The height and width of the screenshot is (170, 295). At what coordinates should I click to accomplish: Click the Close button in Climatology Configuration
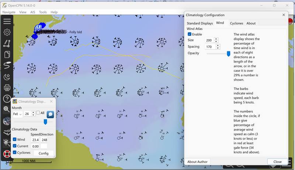[x=278, y=162]
